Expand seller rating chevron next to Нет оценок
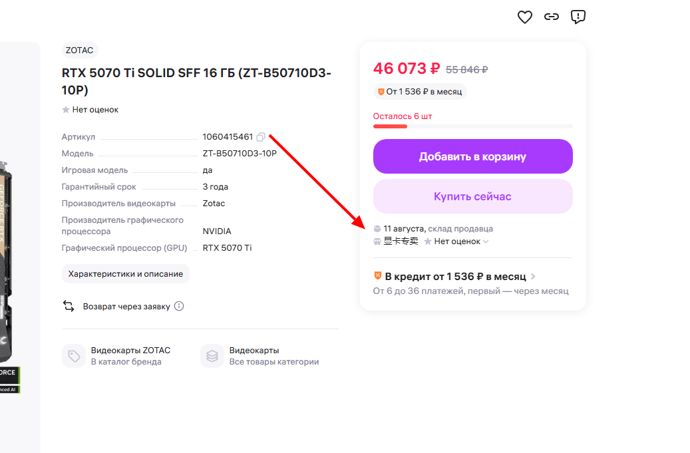Screen dimensions: 690x453 pos(486,241)
